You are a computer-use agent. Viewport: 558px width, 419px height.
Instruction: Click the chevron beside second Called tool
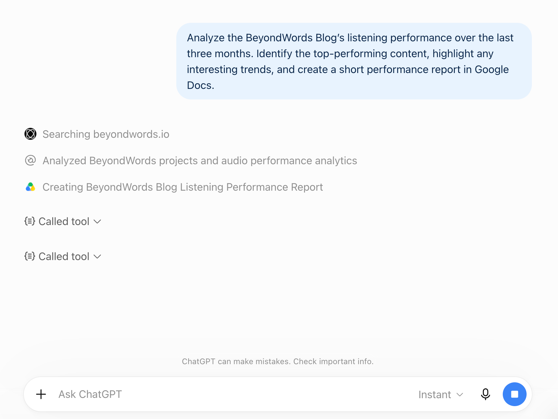coord(97,256)
